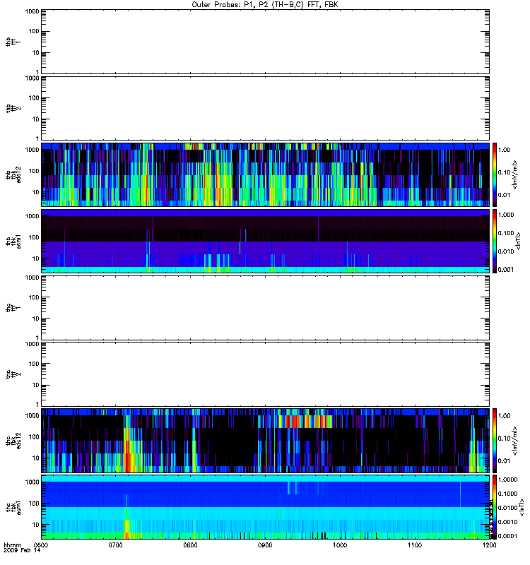The width and height of the screenshot is (530, 565).
Task: Click the empty thc fff 2 plot panel
Action: [266, 374]
